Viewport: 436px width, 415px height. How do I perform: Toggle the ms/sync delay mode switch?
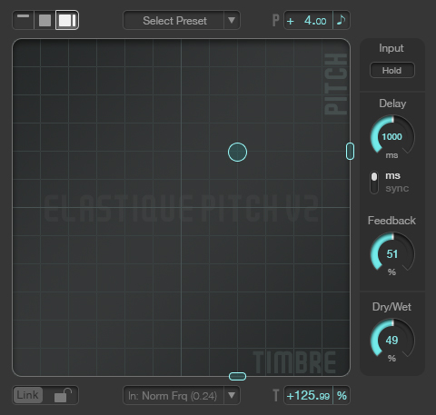pos(374,183)
